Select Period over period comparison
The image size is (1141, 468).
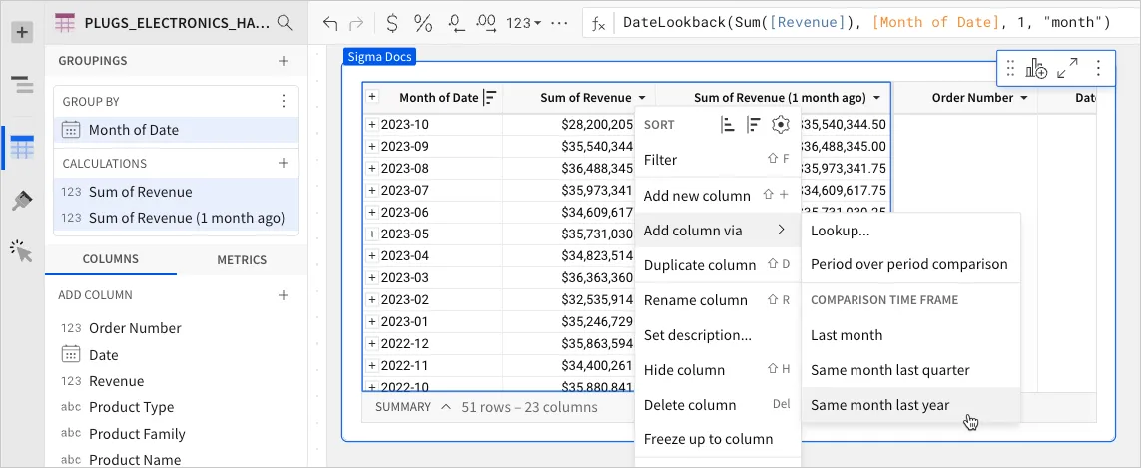[x=911, y=264]
